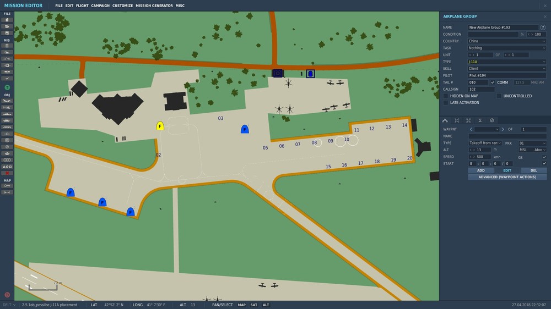The image size is (551, 309).
Task: Enable the Uncontrolled checkbox
Action: pyautogui.click(x=499, y=96)
